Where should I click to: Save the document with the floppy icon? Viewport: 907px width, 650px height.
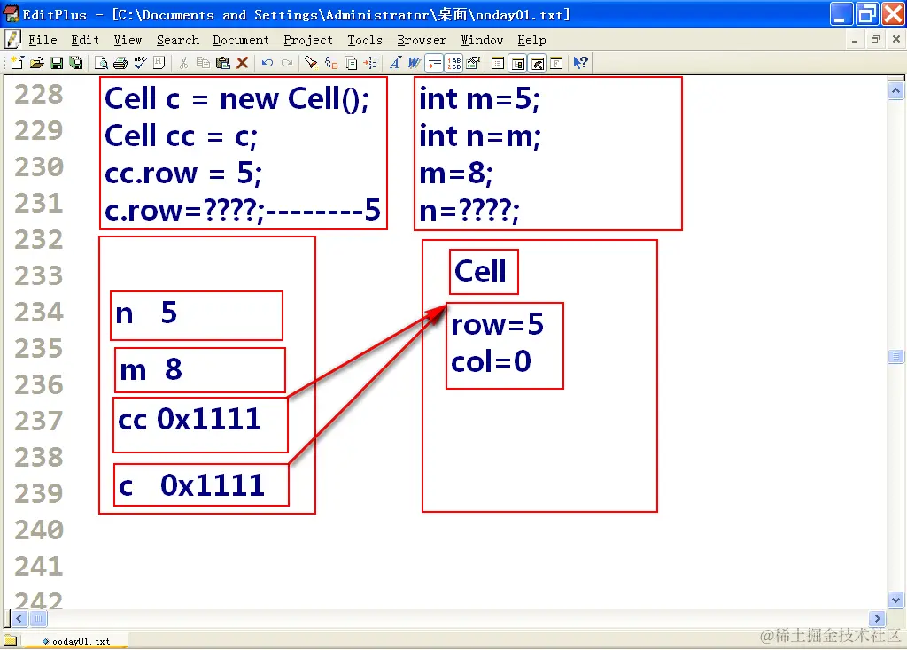click(57, 63)
